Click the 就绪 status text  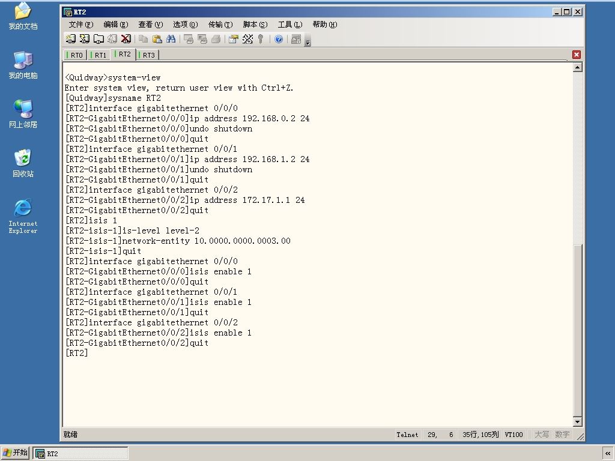71,435
